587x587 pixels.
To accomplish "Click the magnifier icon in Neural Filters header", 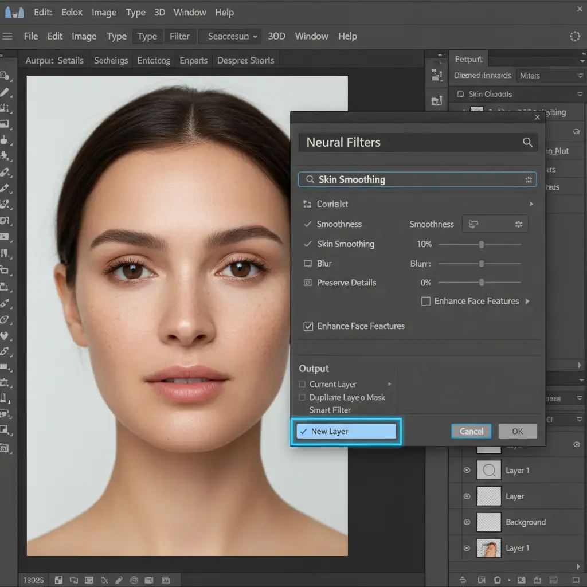I will pos(527,143).
